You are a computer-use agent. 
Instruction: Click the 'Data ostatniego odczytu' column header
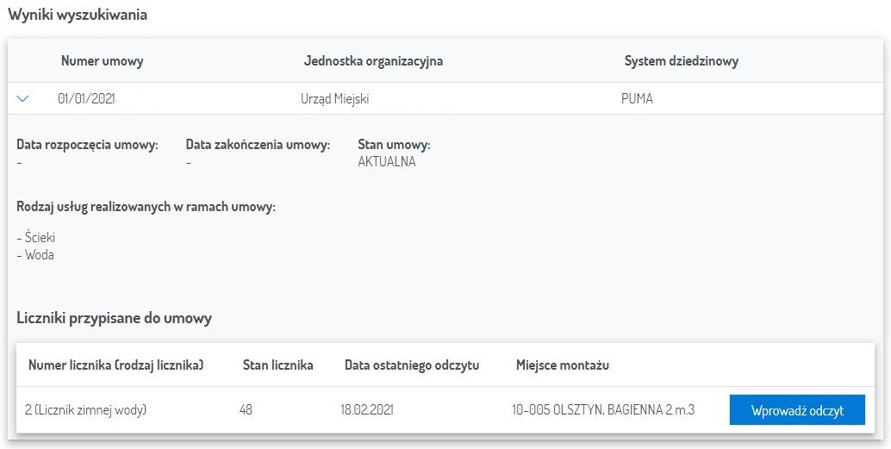coord(411,365)
